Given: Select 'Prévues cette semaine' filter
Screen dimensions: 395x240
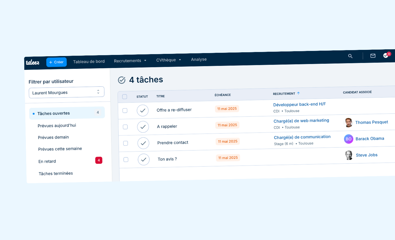Looking at the screenshot, I should [60, 149].
